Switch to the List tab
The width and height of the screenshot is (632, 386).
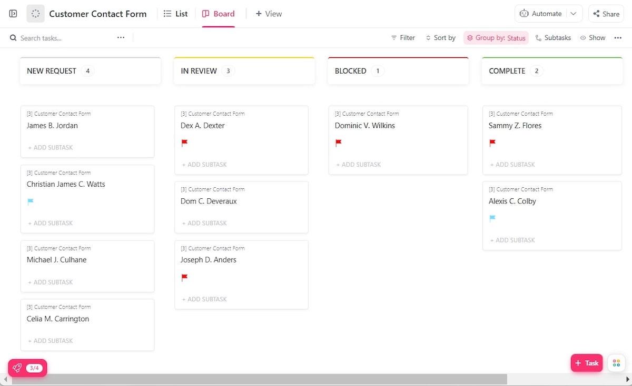(176, 14)
